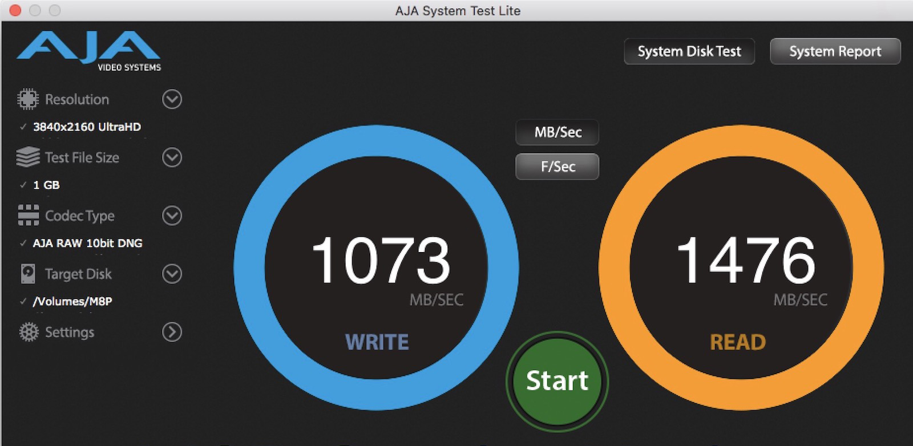Click the orange READ speed gauge
This screenshot has width=913, height=446.
[x=741, y=267]
